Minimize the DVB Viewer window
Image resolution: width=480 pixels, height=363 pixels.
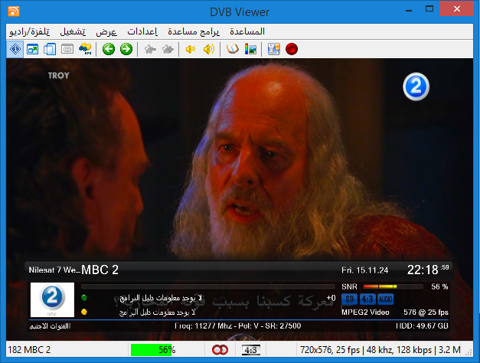click(x=409, y=9)
